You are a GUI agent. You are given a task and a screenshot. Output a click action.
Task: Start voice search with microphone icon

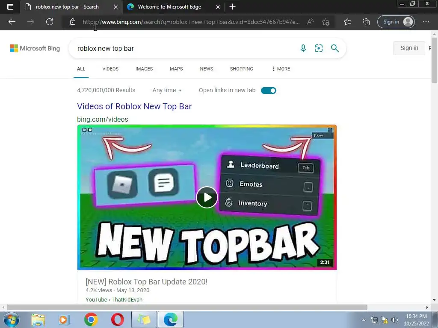(x=303, y=48)
